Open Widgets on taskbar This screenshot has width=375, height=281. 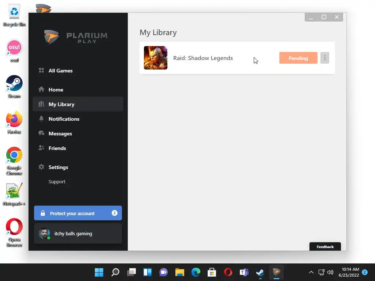147,272
